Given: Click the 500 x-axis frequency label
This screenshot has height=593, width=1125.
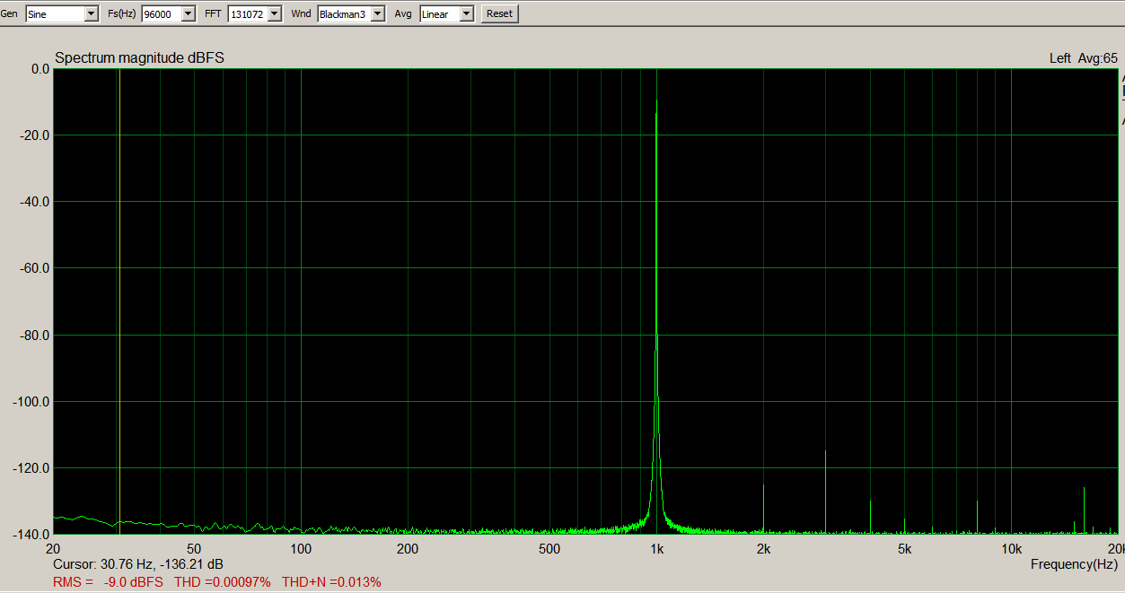Looking at the screenshot, I should click(549, 549).
